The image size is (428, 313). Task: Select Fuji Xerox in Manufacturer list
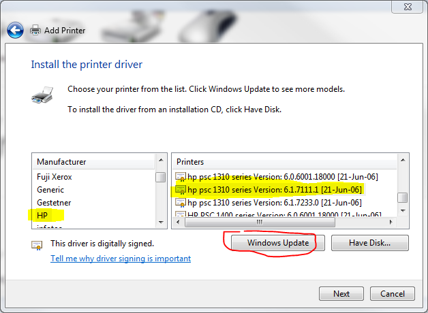click(55, 177)
